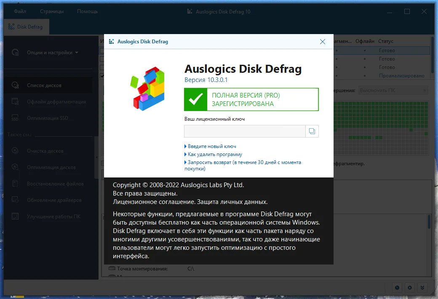The width and height of the screenshot is (438, 299).
Task: Open 'Оптимизация SSD' in the sidebar
Action: pyautogui.click(x=48, y=118)
